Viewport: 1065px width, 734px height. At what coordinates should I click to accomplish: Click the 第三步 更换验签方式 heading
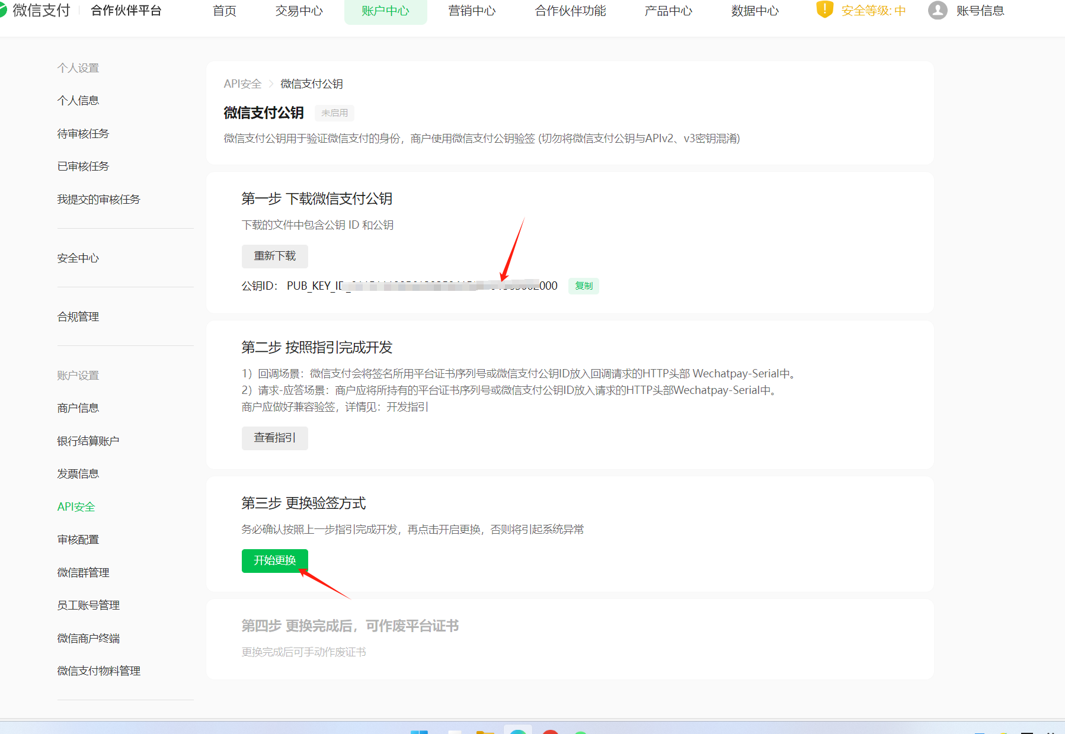[x=303, y=504]
